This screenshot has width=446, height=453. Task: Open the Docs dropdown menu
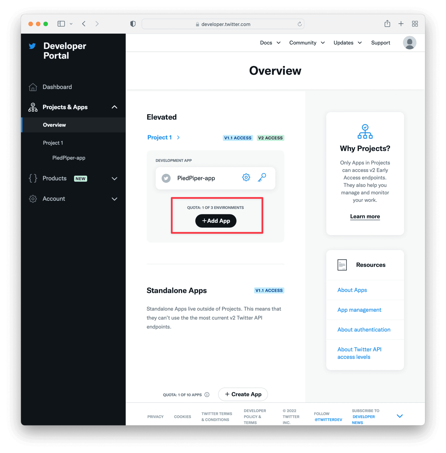pyautogui.click(x=270, y=43)
